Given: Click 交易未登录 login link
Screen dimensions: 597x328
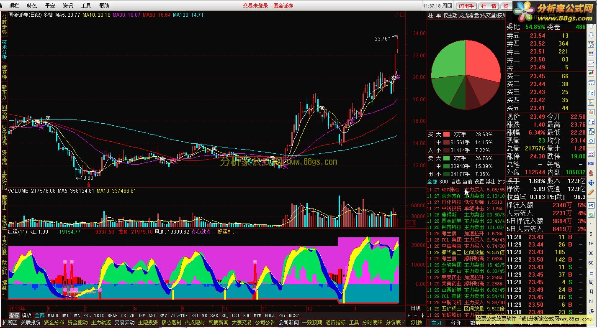Looking at the screenshot, I should point(255,6).
